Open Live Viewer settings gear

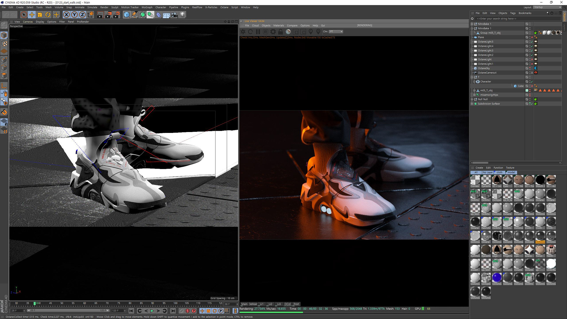273,32
